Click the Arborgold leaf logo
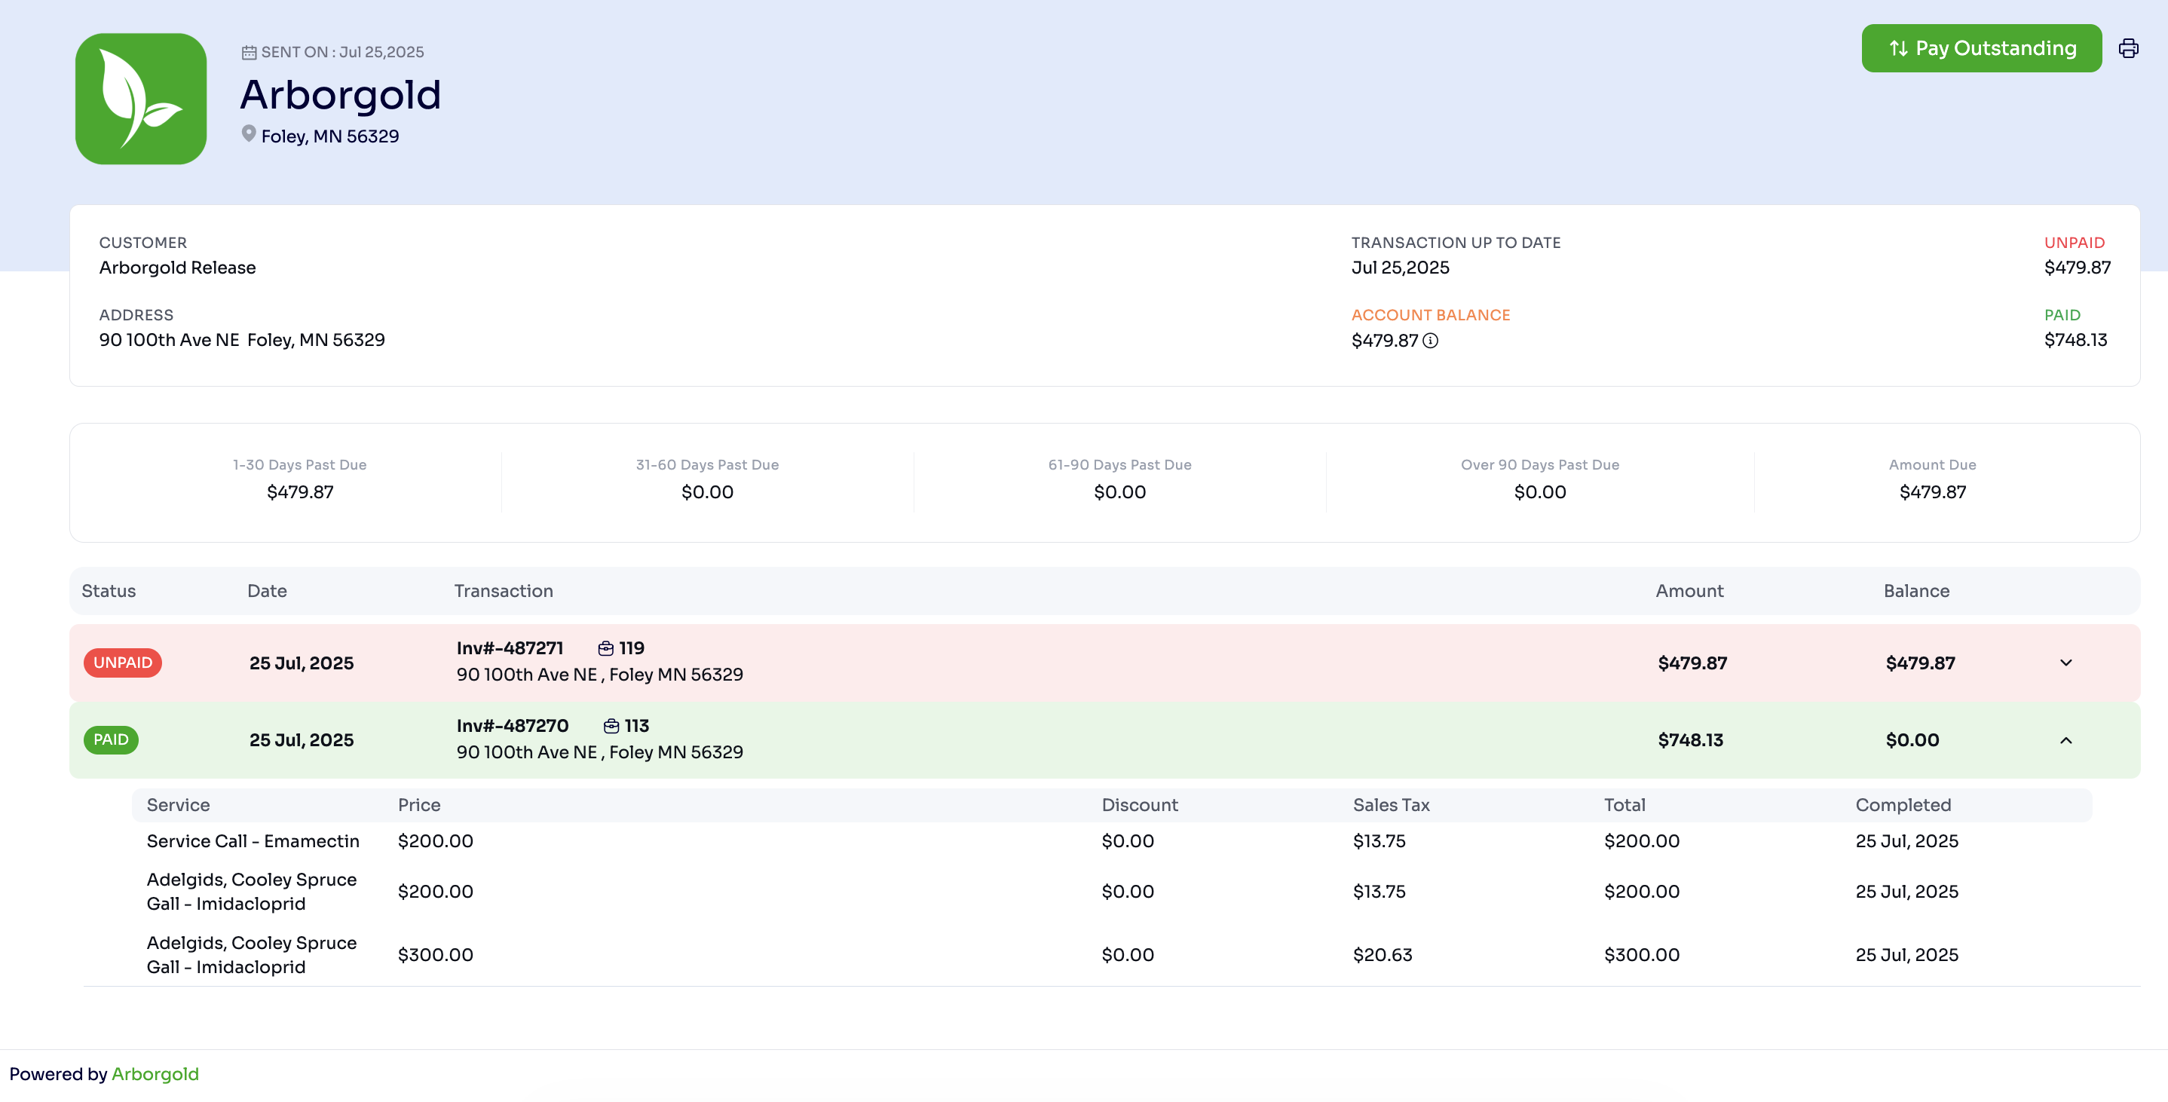Image resolution: width=2168 pixels, height=1102 pixels. (140, 99)
